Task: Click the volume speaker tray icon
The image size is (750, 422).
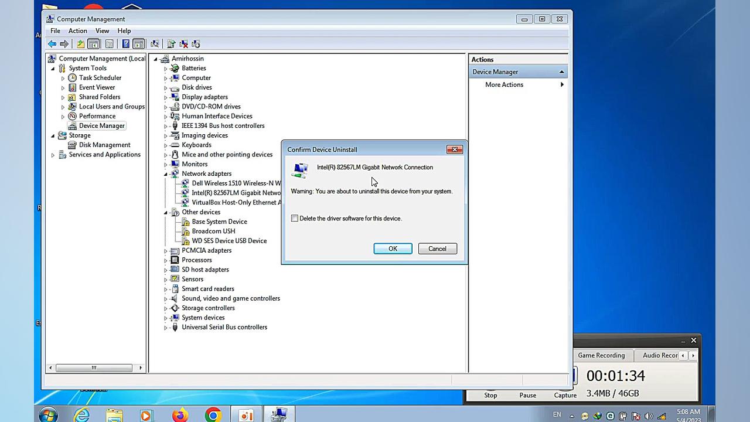Action: [x=649, y=416]
